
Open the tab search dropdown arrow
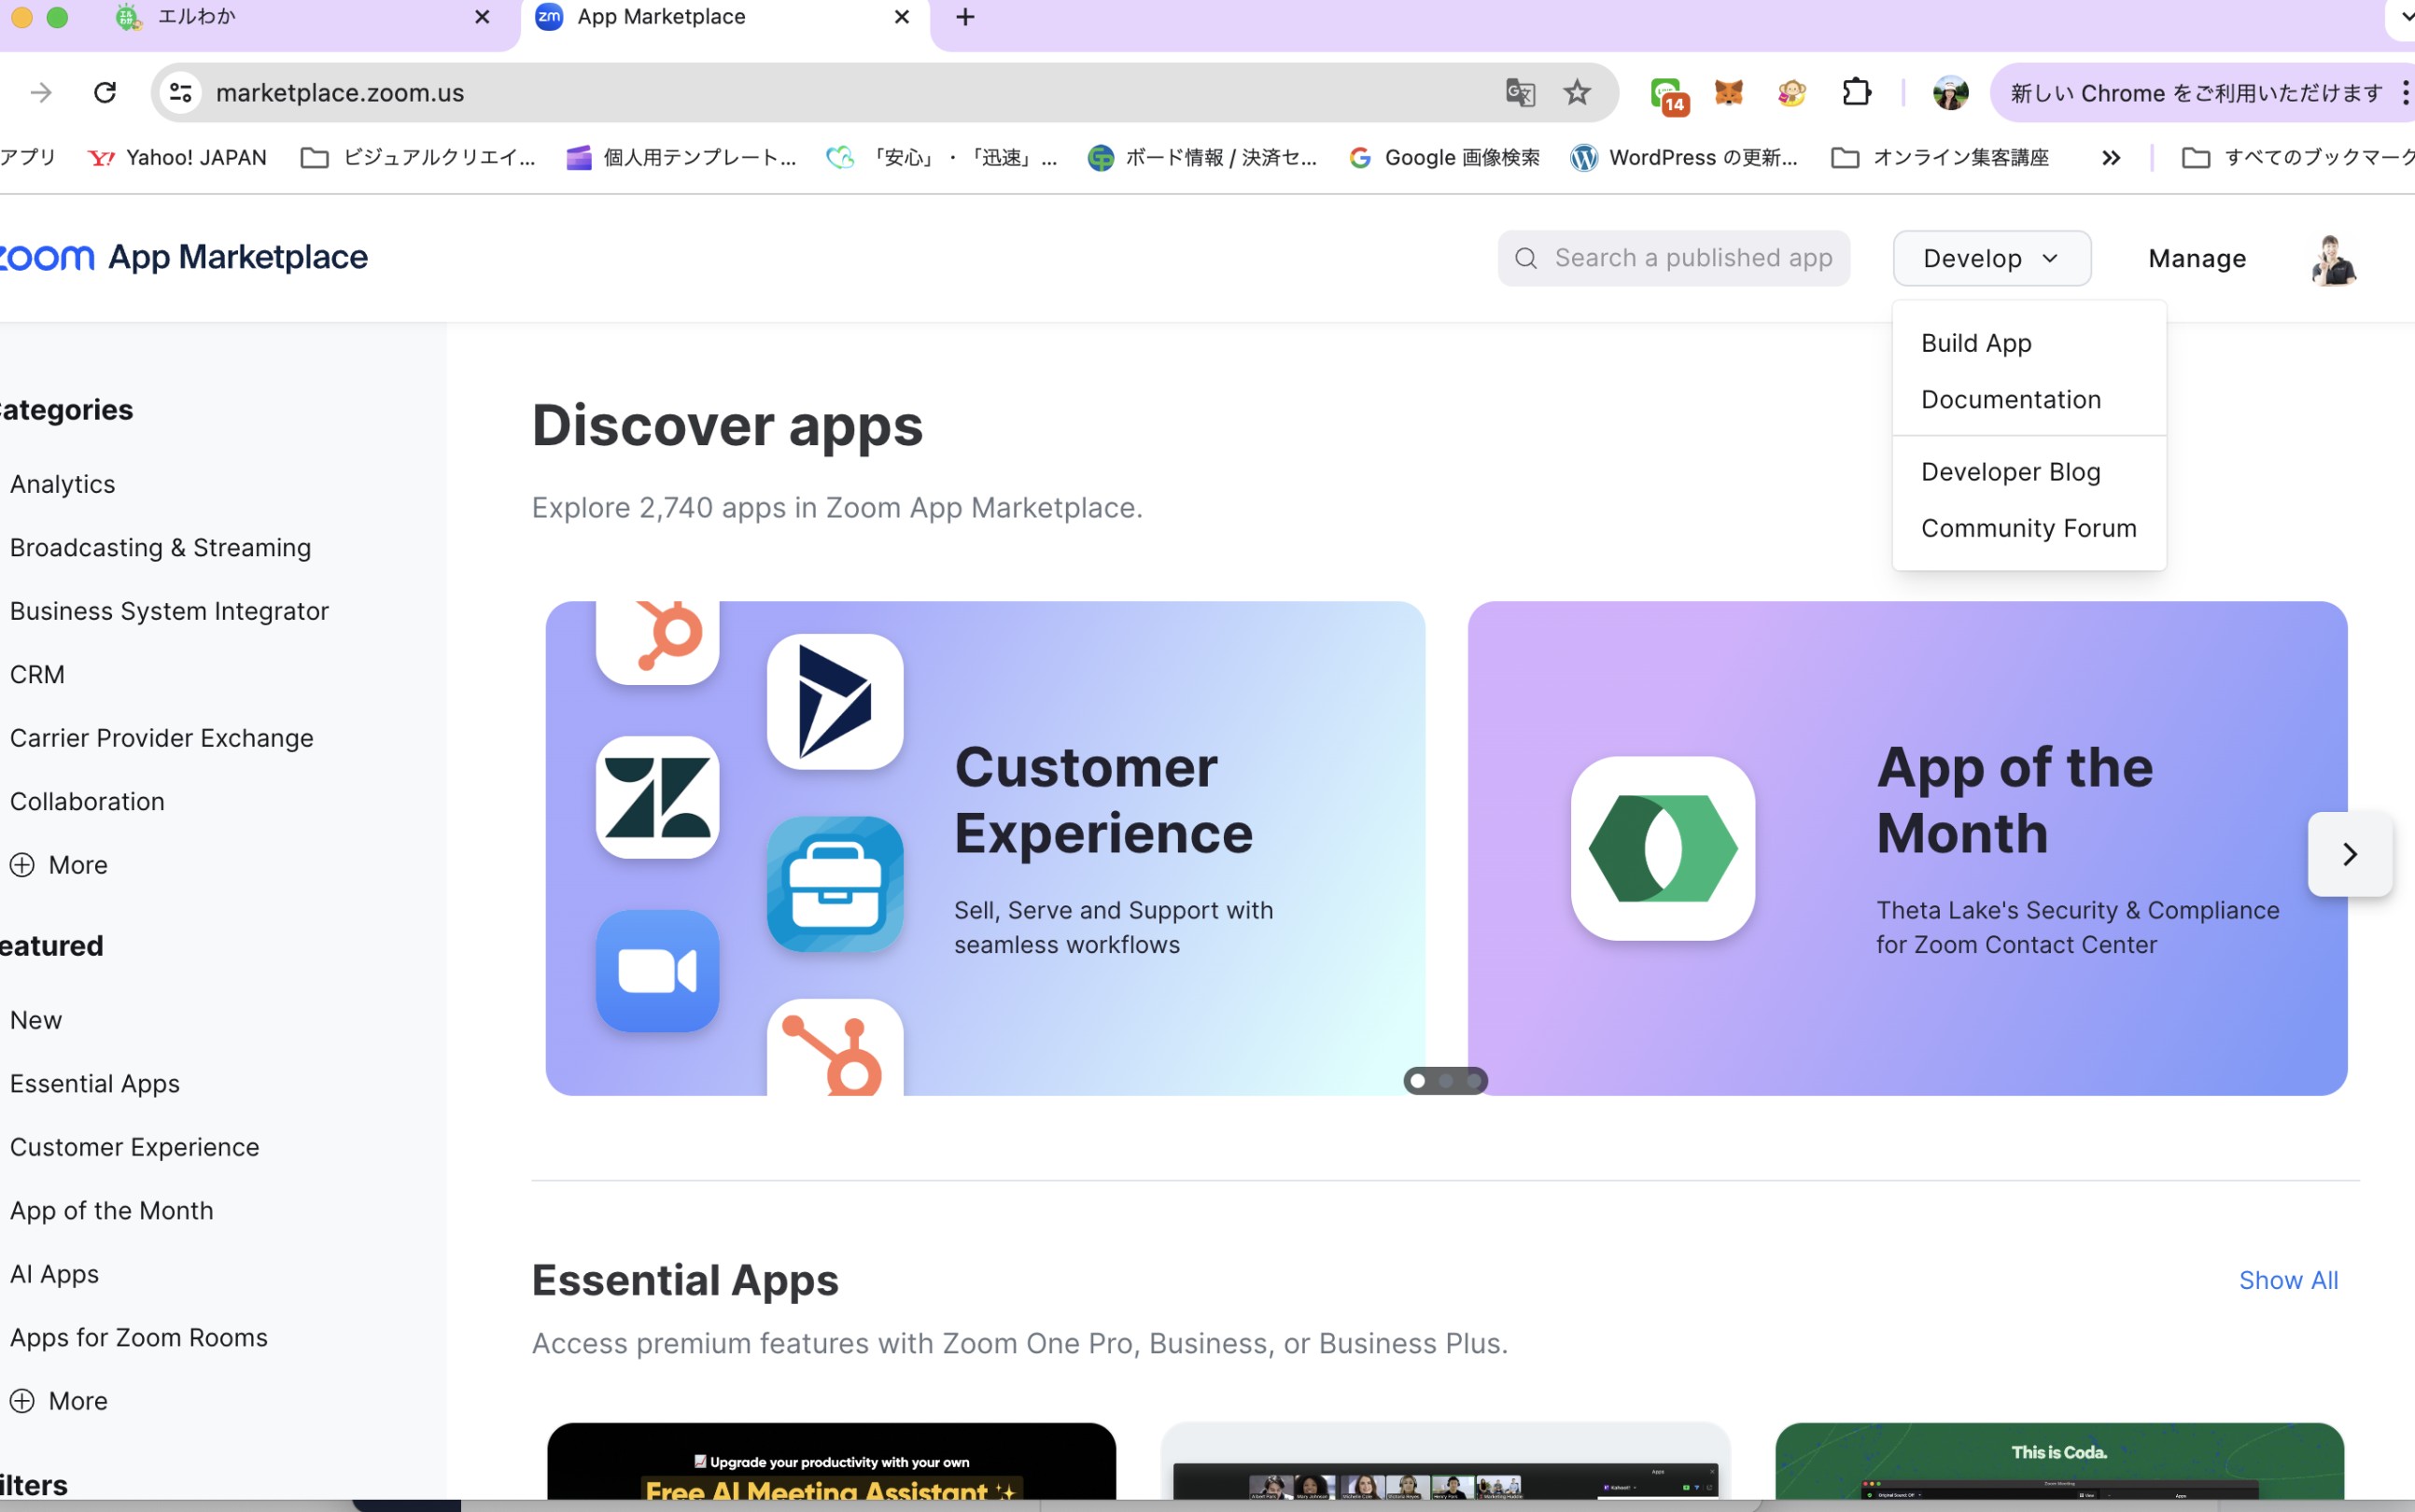click(x=2405, y=17)
